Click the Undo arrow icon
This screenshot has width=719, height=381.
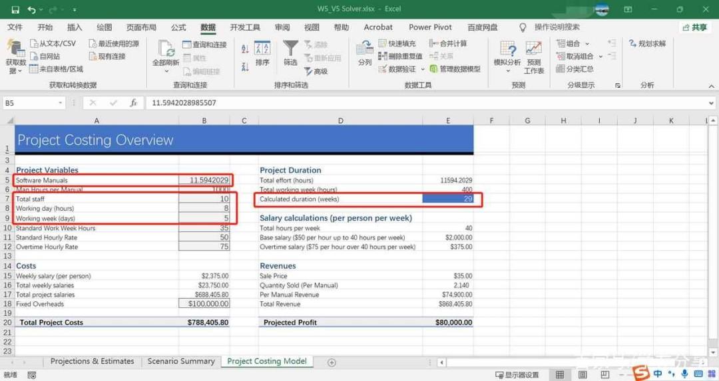click(x=31, y=9)
